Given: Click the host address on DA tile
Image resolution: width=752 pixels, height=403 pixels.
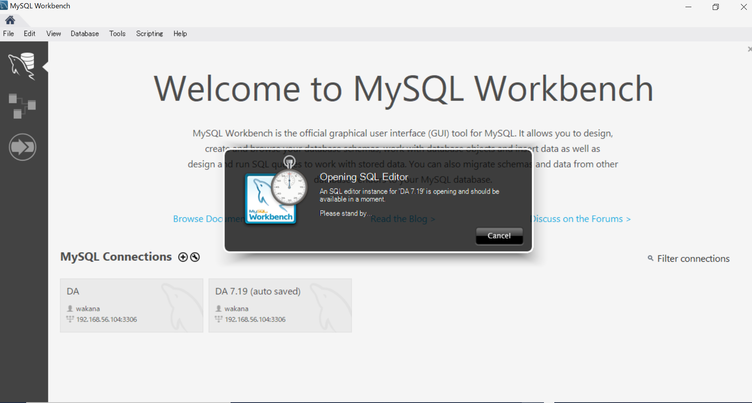Looking at the screenshot, I should (x=107, y=319).
